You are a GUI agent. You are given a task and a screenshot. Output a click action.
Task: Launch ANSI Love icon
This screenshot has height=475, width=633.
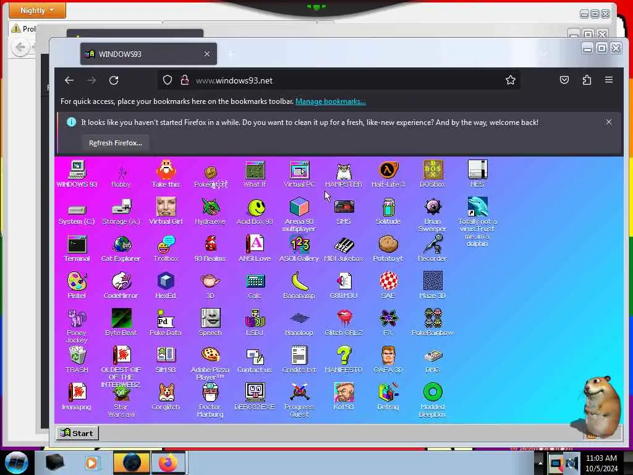[x=255, y=249]
